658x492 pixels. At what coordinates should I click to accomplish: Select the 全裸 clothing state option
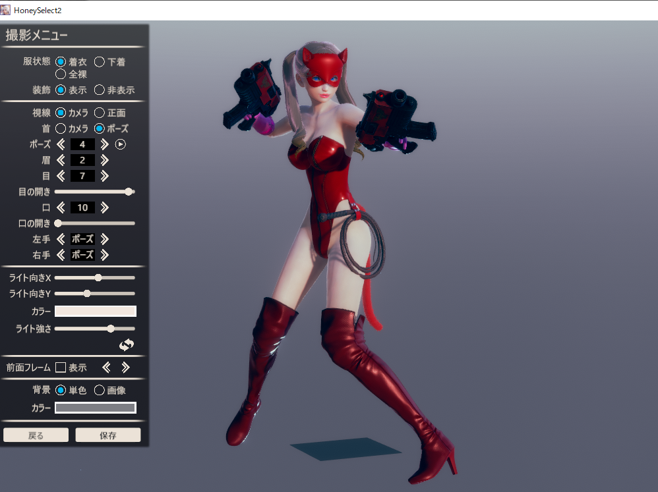point(61,74)
